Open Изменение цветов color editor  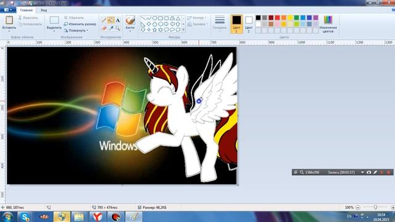328,24
